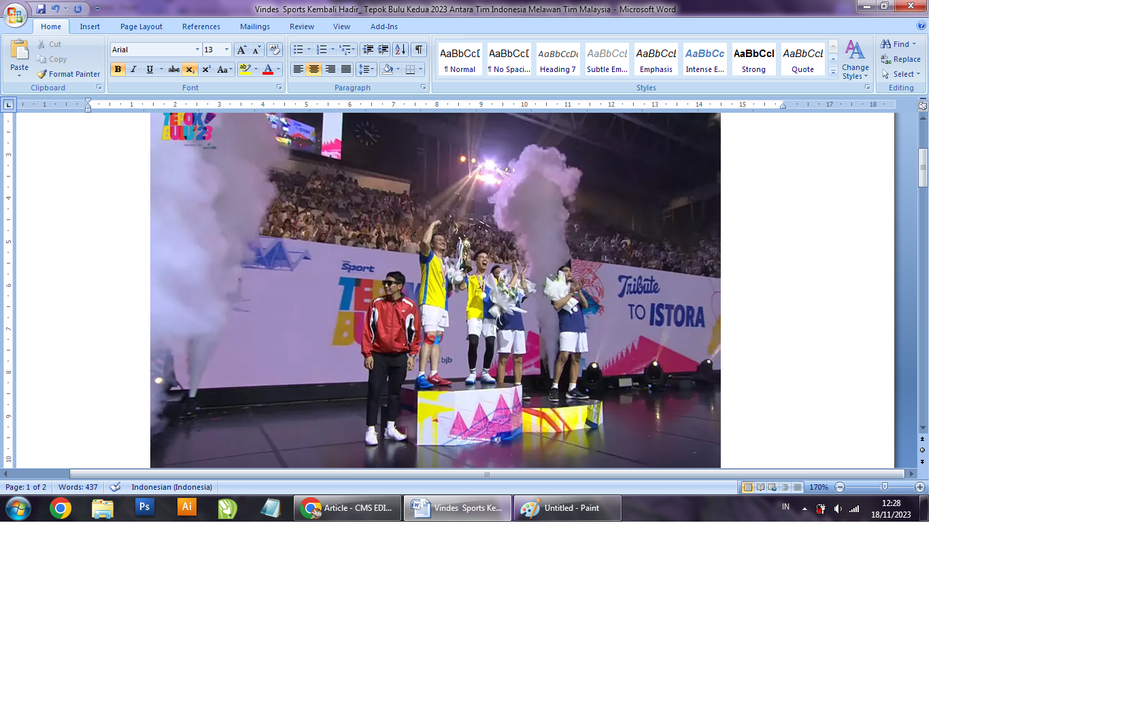This screenshot has width=1141, height=701.
Task: Click the ruler tab selector
Action: (x=8, y=105)
